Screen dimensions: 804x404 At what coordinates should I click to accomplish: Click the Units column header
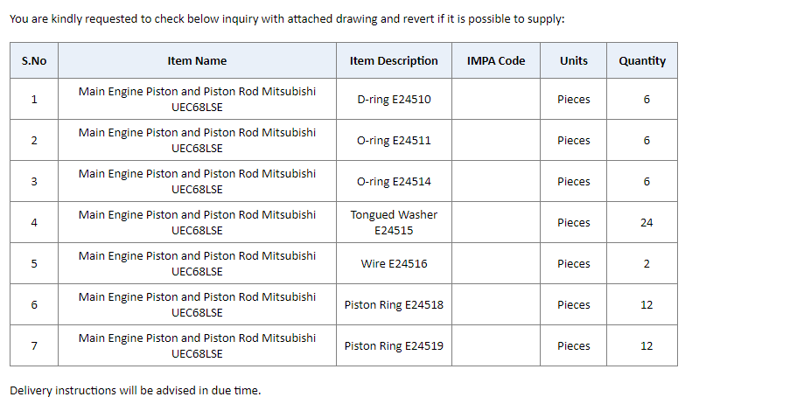pos(573,60)
